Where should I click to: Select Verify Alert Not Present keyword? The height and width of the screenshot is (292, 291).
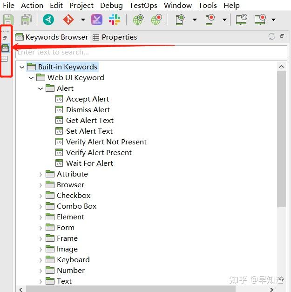point(101,142)
